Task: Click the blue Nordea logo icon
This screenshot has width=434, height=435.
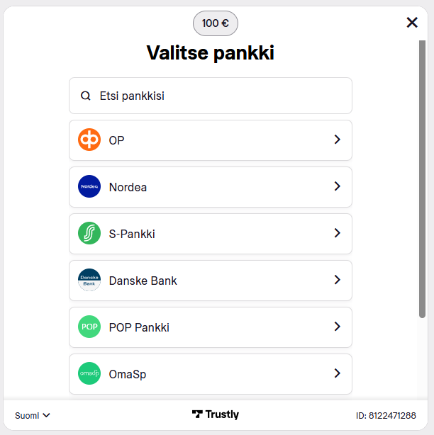Action: [x=89, y=187]
